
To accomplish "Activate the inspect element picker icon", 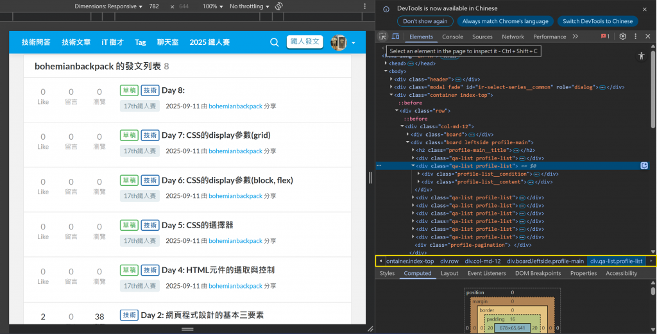I will 382,37.
